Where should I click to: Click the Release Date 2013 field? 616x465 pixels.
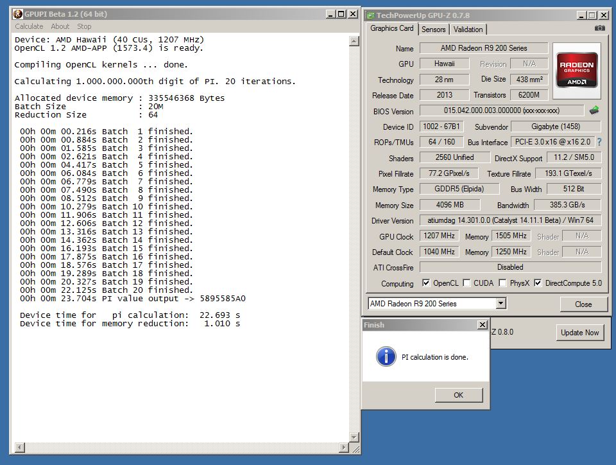click(x=444, y=94)
